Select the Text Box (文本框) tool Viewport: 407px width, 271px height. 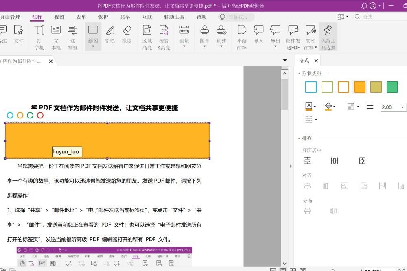click(x=56, y=37)
